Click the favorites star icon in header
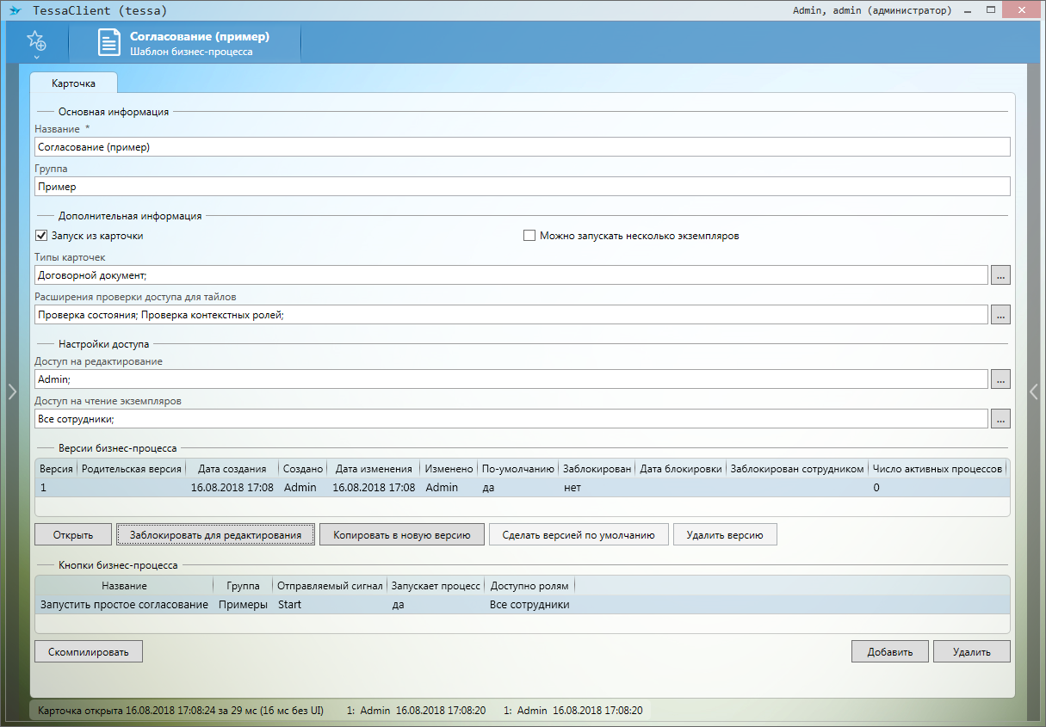Viewport: 1046px width, 727px height. [35, 41]
